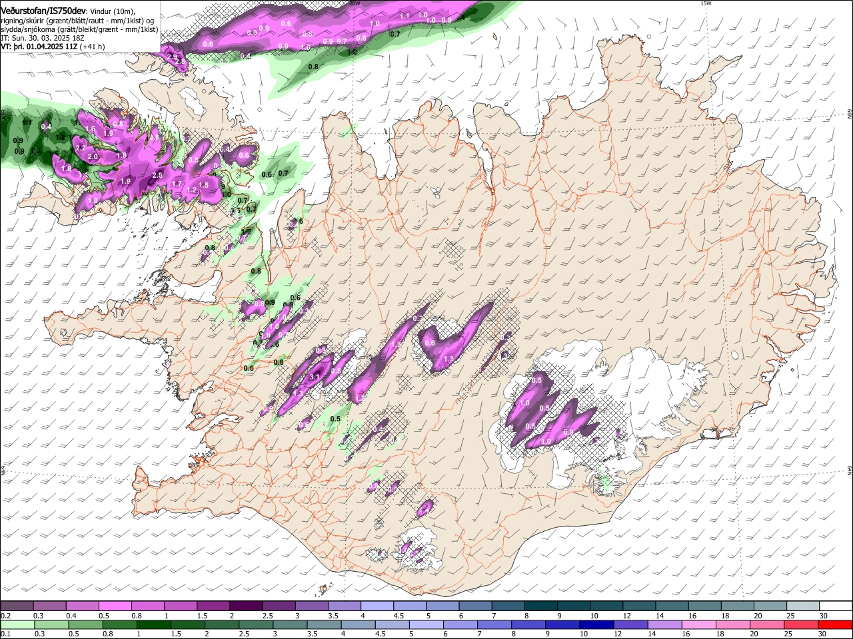Click the "VT: þri. 01.04.2025 11Z" valid time

coord(39,47)
